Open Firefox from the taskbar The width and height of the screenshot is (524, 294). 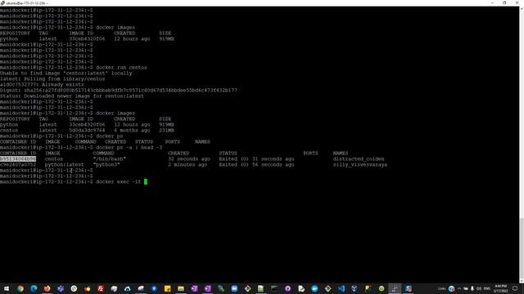click(x=47, y=288)
